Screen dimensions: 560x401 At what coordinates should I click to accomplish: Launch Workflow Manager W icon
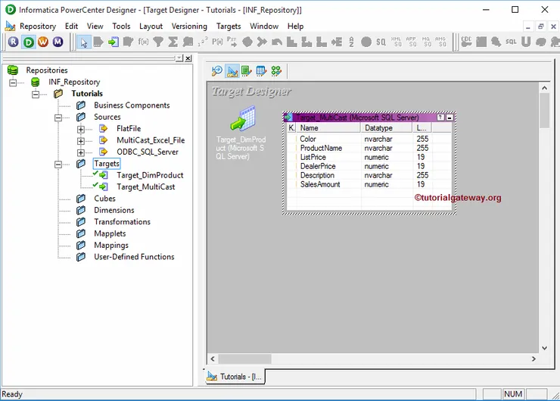tap(43, 42)
